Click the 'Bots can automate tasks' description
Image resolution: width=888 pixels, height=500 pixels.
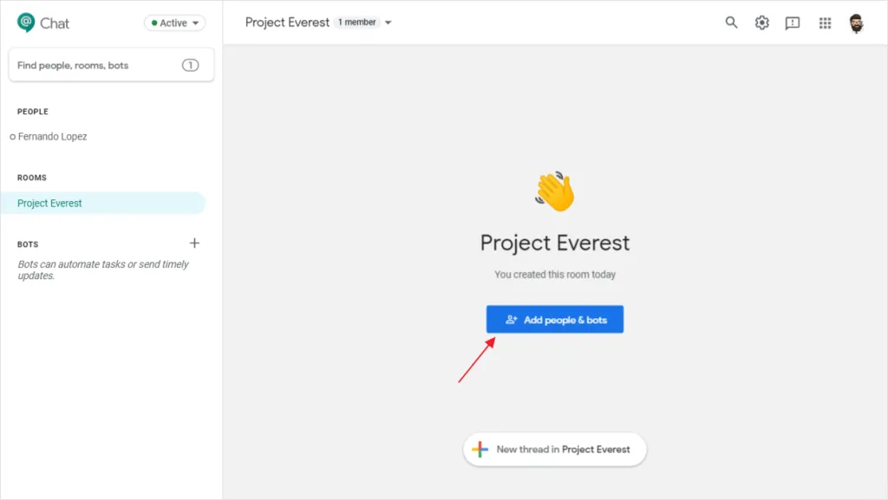pos(103,269)
